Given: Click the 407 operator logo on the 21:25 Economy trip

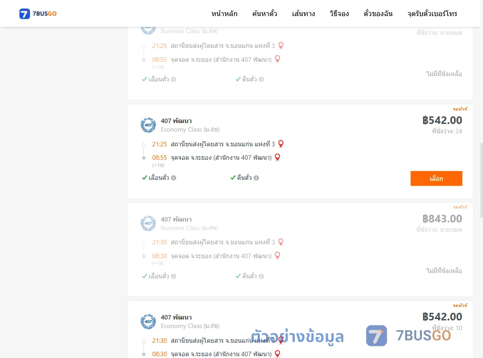Looking at the screenshot, I should click(148, 125).
